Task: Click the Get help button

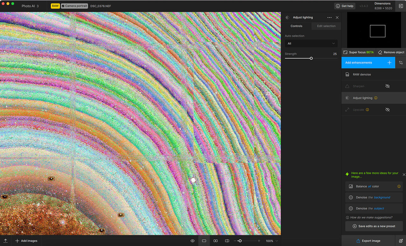Action: coord(344,6)
